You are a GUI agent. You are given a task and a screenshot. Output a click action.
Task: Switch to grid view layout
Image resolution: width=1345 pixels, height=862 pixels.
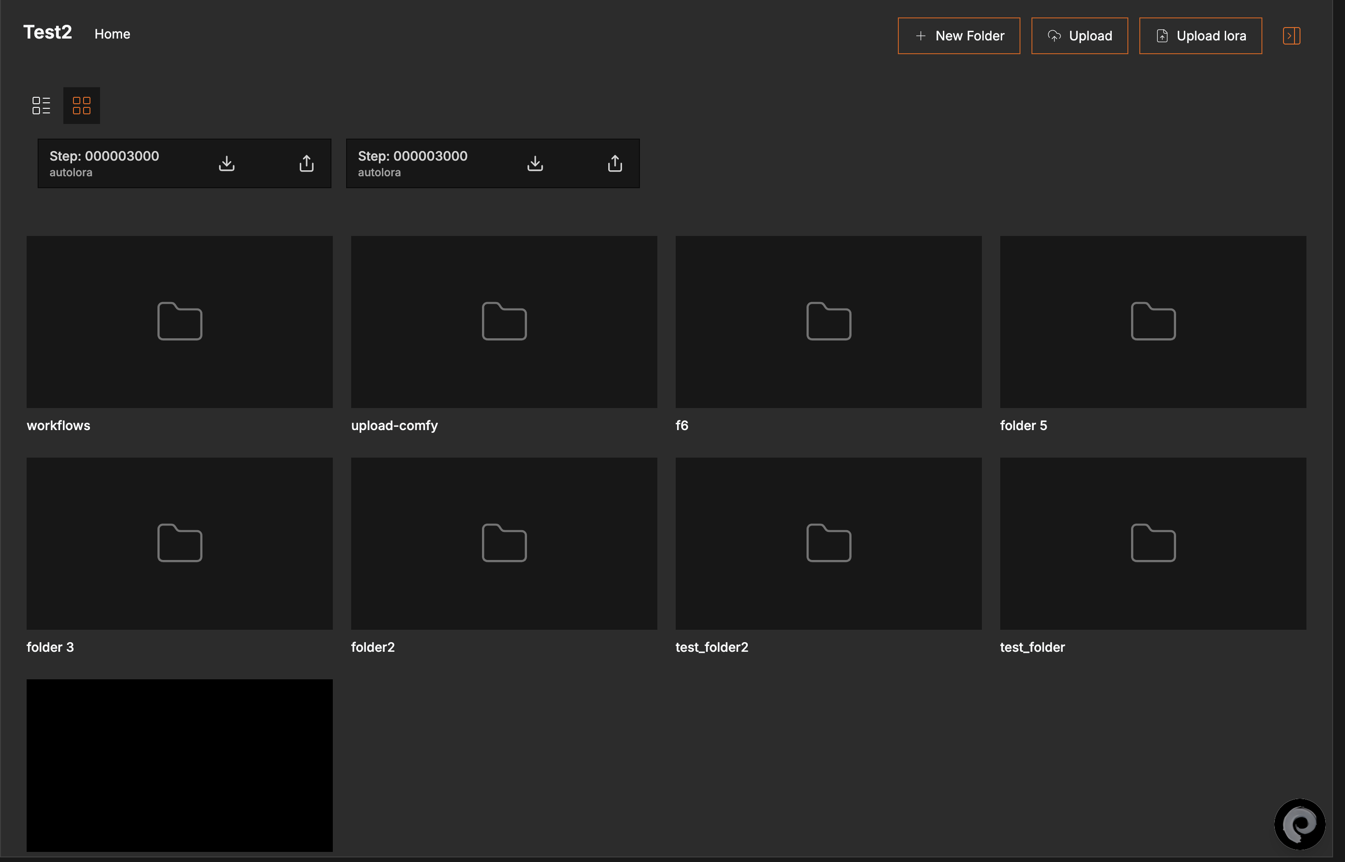point(81,105)
